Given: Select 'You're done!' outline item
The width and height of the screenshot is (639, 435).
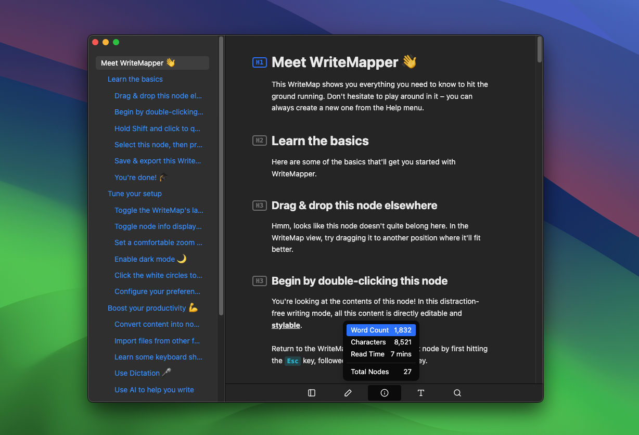Looking at the screenshot, I should tap(142, 177).
